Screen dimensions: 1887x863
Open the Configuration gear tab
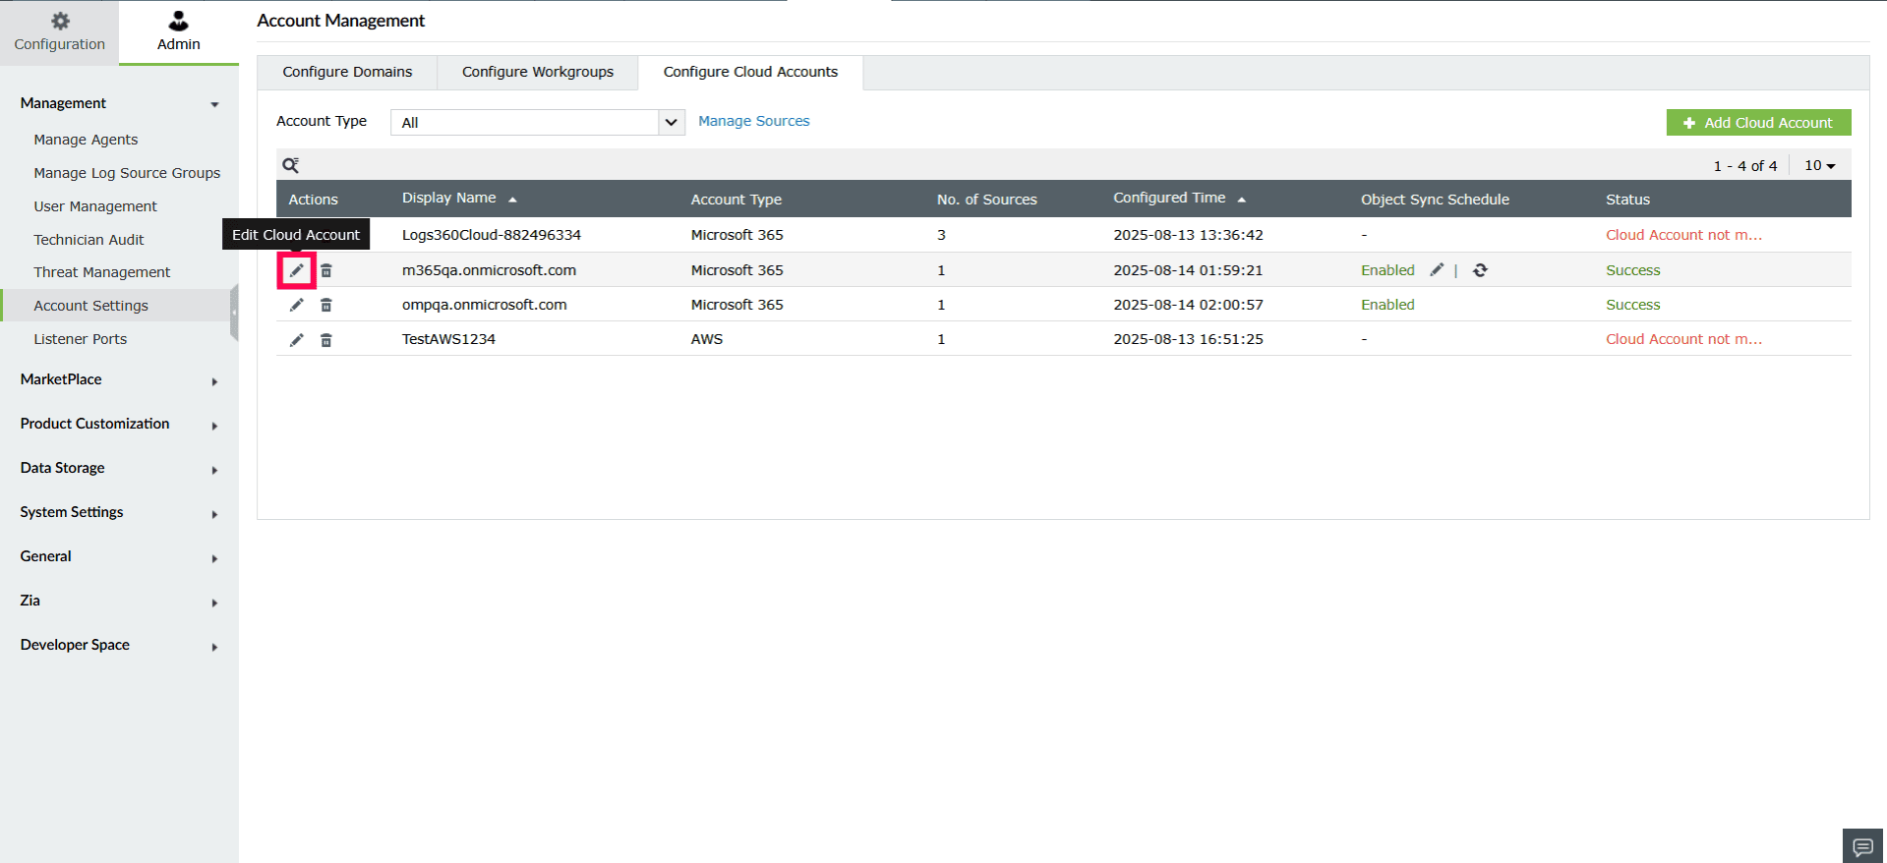(60, 31)
